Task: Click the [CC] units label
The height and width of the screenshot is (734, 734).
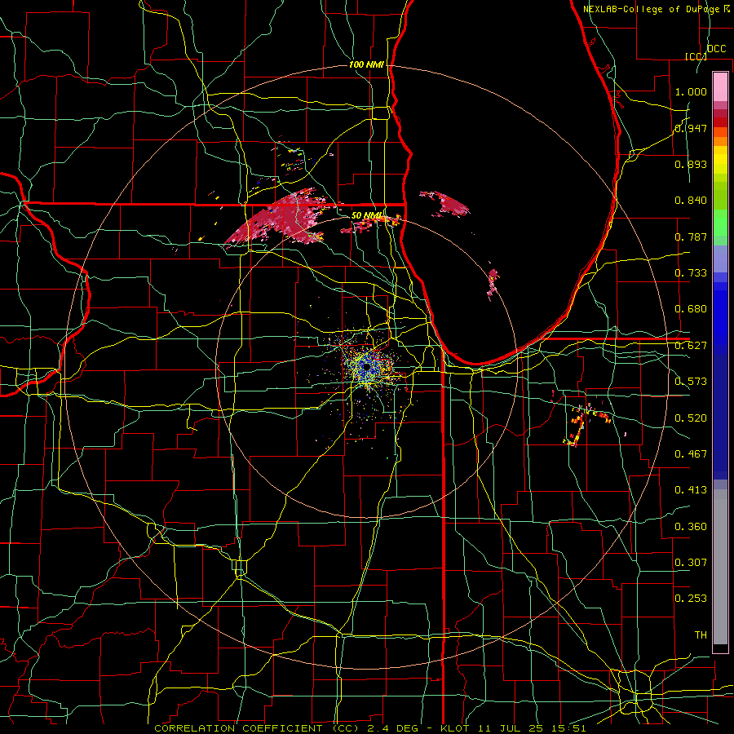Action: (696, 56)
